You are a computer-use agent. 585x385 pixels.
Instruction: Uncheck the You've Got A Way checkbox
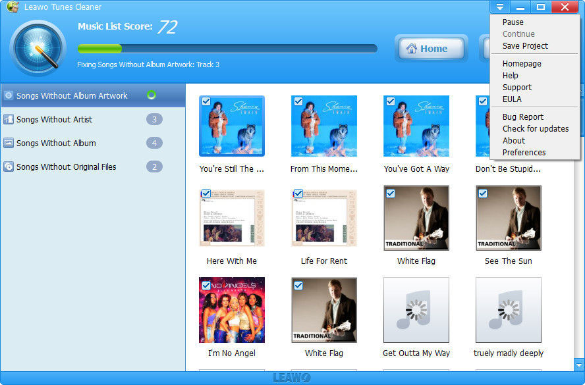390,101
